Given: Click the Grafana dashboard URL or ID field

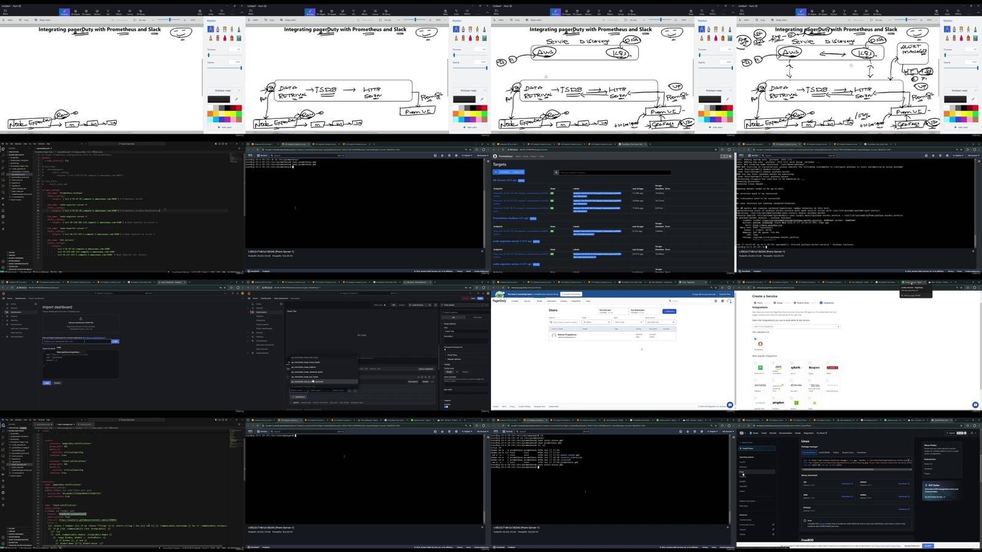Looking at the screenshot, I should pyautogui.click(x=76, y=341).
